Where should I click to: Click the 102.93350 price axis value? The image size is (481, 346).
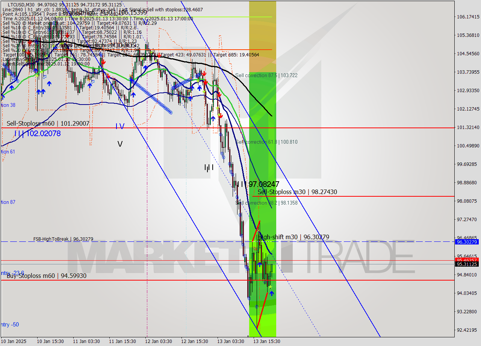[x=468, y=90]
